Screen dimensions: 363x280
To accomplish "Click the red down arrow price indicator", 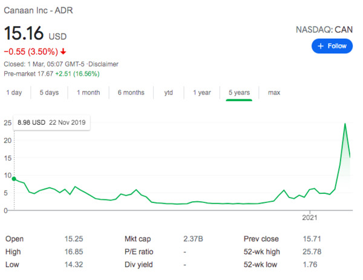I will point(63,52).
